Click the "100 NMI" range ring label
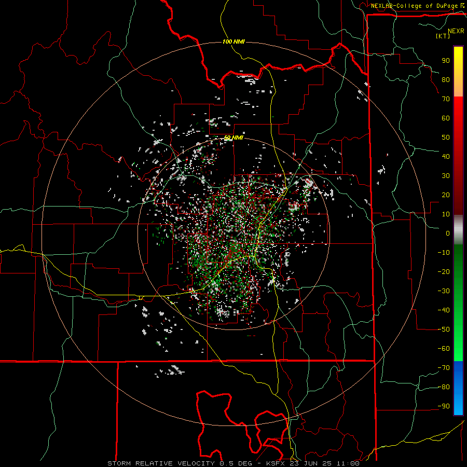Screen dimensions: 467x467 tap(233, 42)
